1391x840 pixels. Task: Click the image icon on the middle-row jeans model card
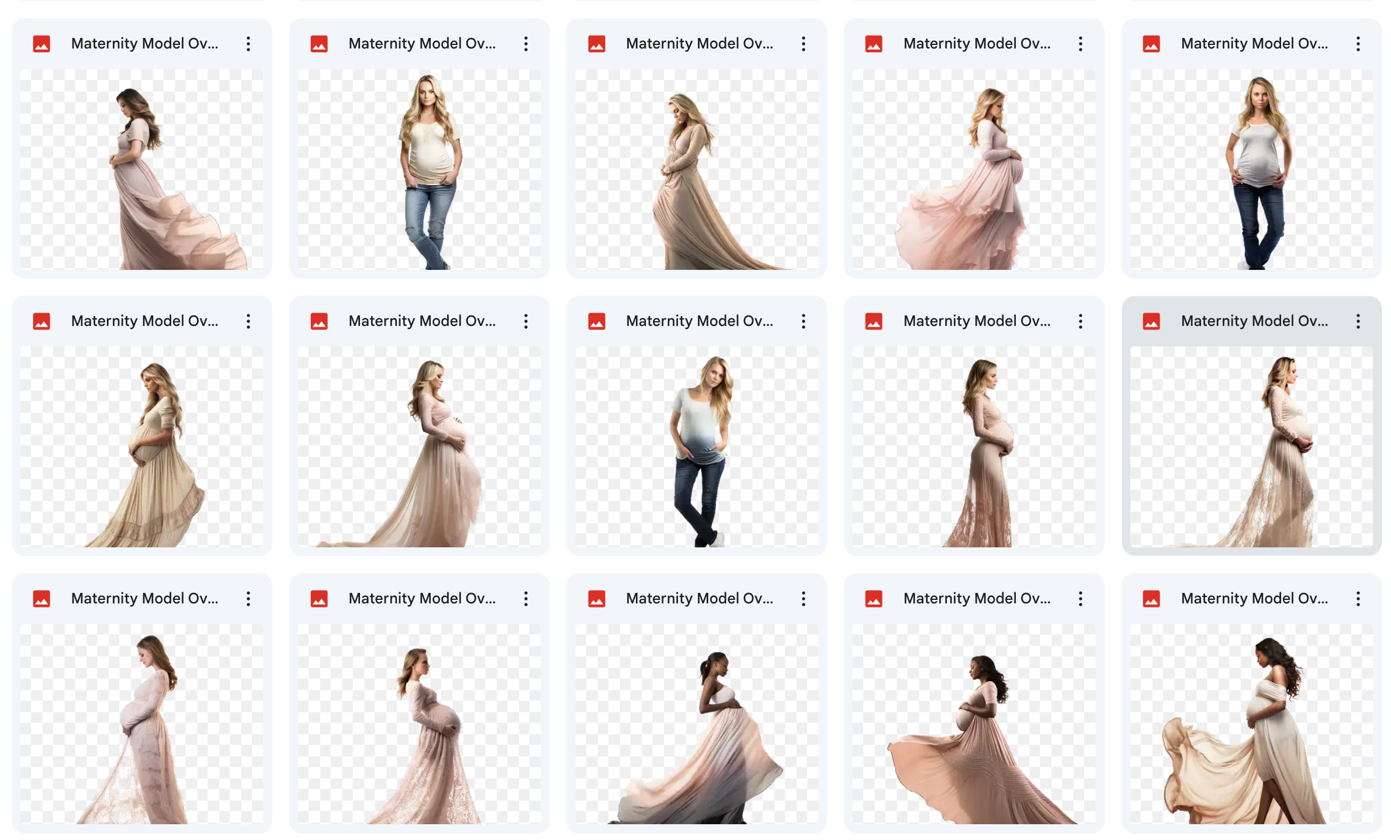(x=596, y=321)
